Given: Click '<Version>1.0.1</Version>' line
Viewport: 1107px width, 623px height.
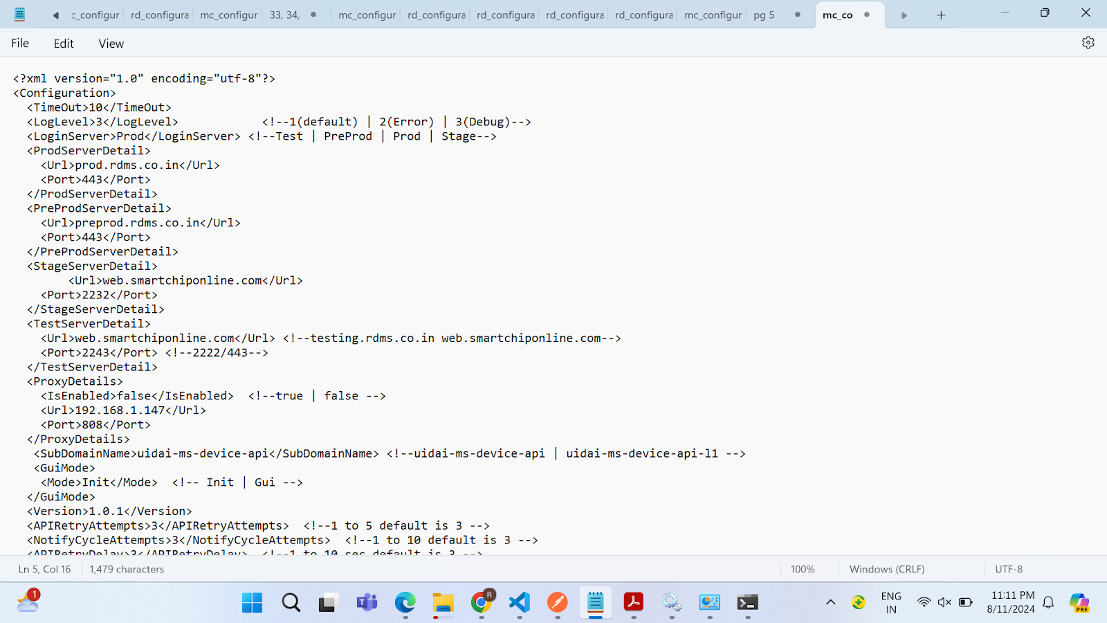Looking at the screenshot, I should point(109,512).
